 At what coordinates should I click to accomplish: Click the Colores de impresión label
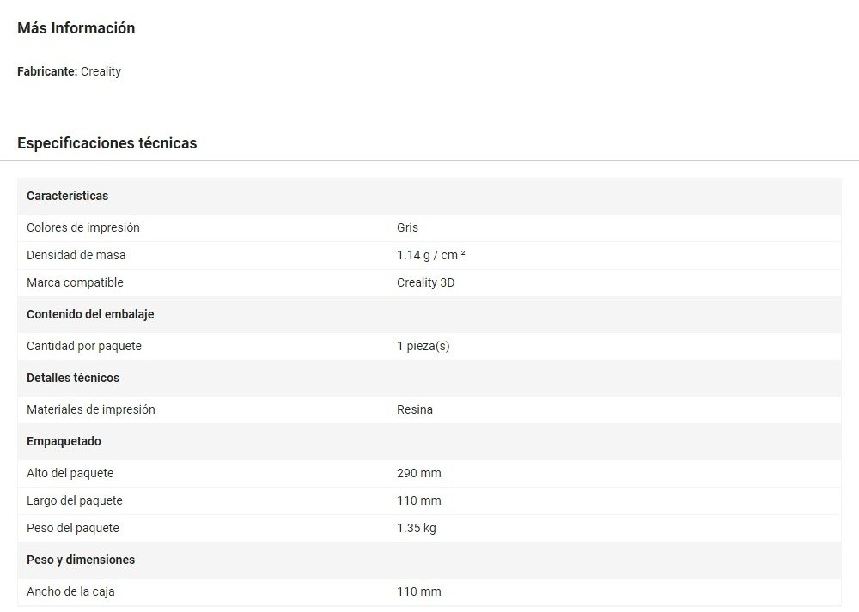(82, 227)
